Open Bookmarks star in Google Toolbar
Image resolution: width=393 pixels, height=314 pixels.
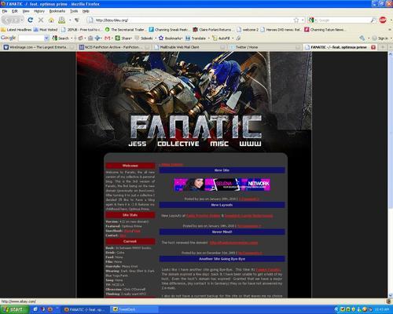point(170,38)
